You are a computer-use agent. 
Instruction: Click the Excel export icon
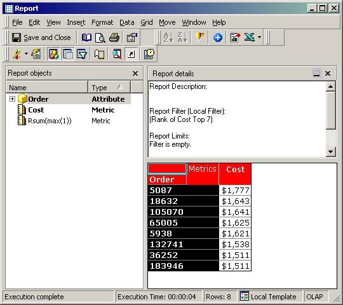click(x=250, y=37)
